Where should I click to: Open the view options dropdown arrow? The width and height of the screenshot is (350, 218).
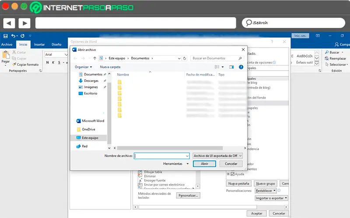223,67
